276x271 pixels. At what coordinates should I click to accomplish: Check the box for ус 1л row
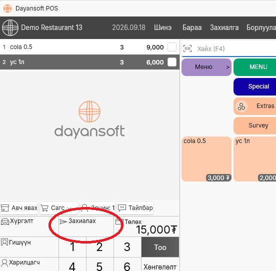(x=172, y=62)
